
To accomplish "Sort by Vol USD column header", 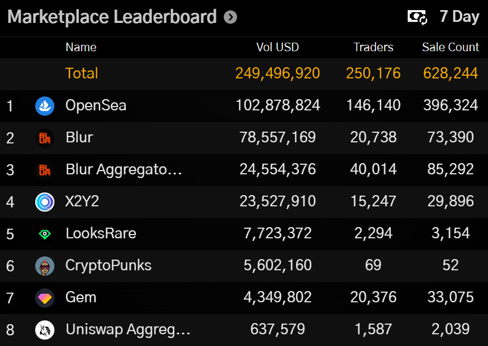I will 277,47.
